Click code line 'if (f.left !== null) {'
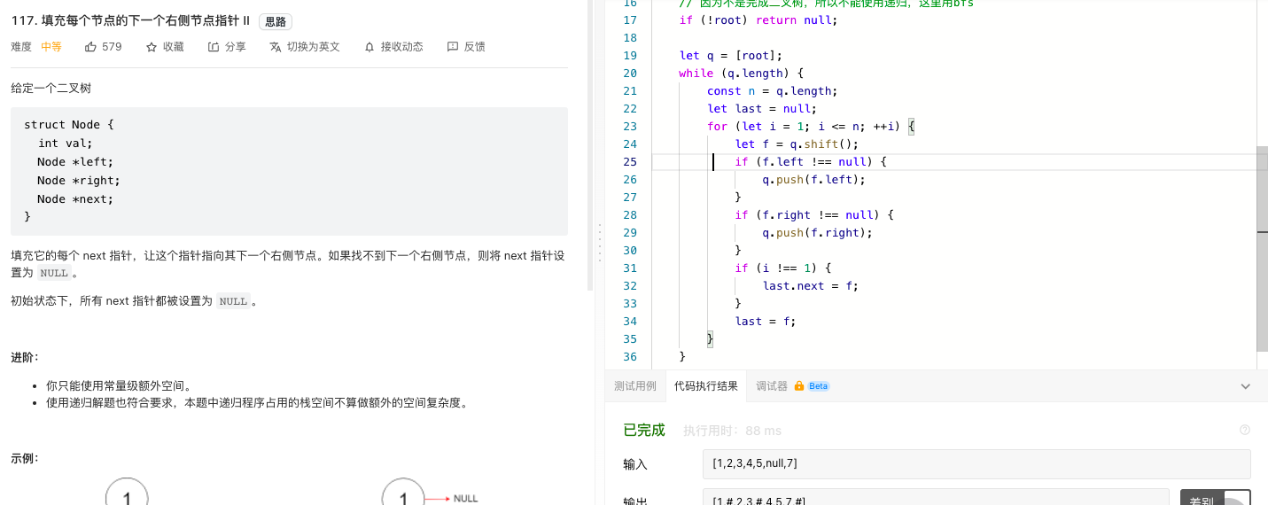The width and height of the screenshot is (1268, 505). tap(810, 162)
